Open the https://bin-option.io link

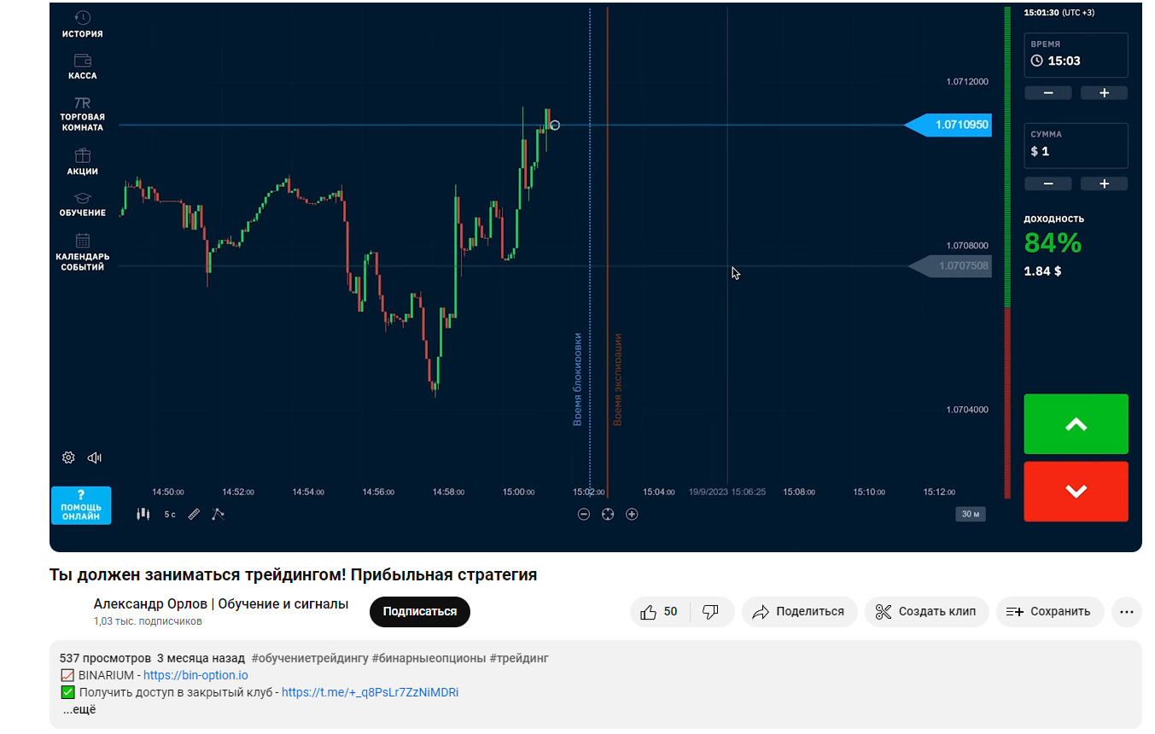click(x=195, y=675)
